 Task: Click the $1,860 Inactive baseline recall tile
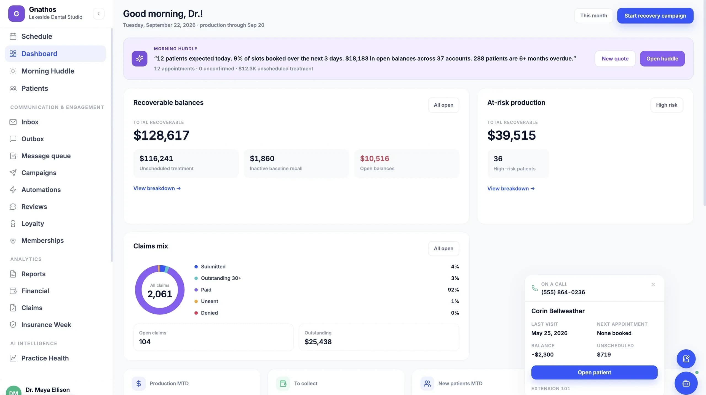coord(296,163)
